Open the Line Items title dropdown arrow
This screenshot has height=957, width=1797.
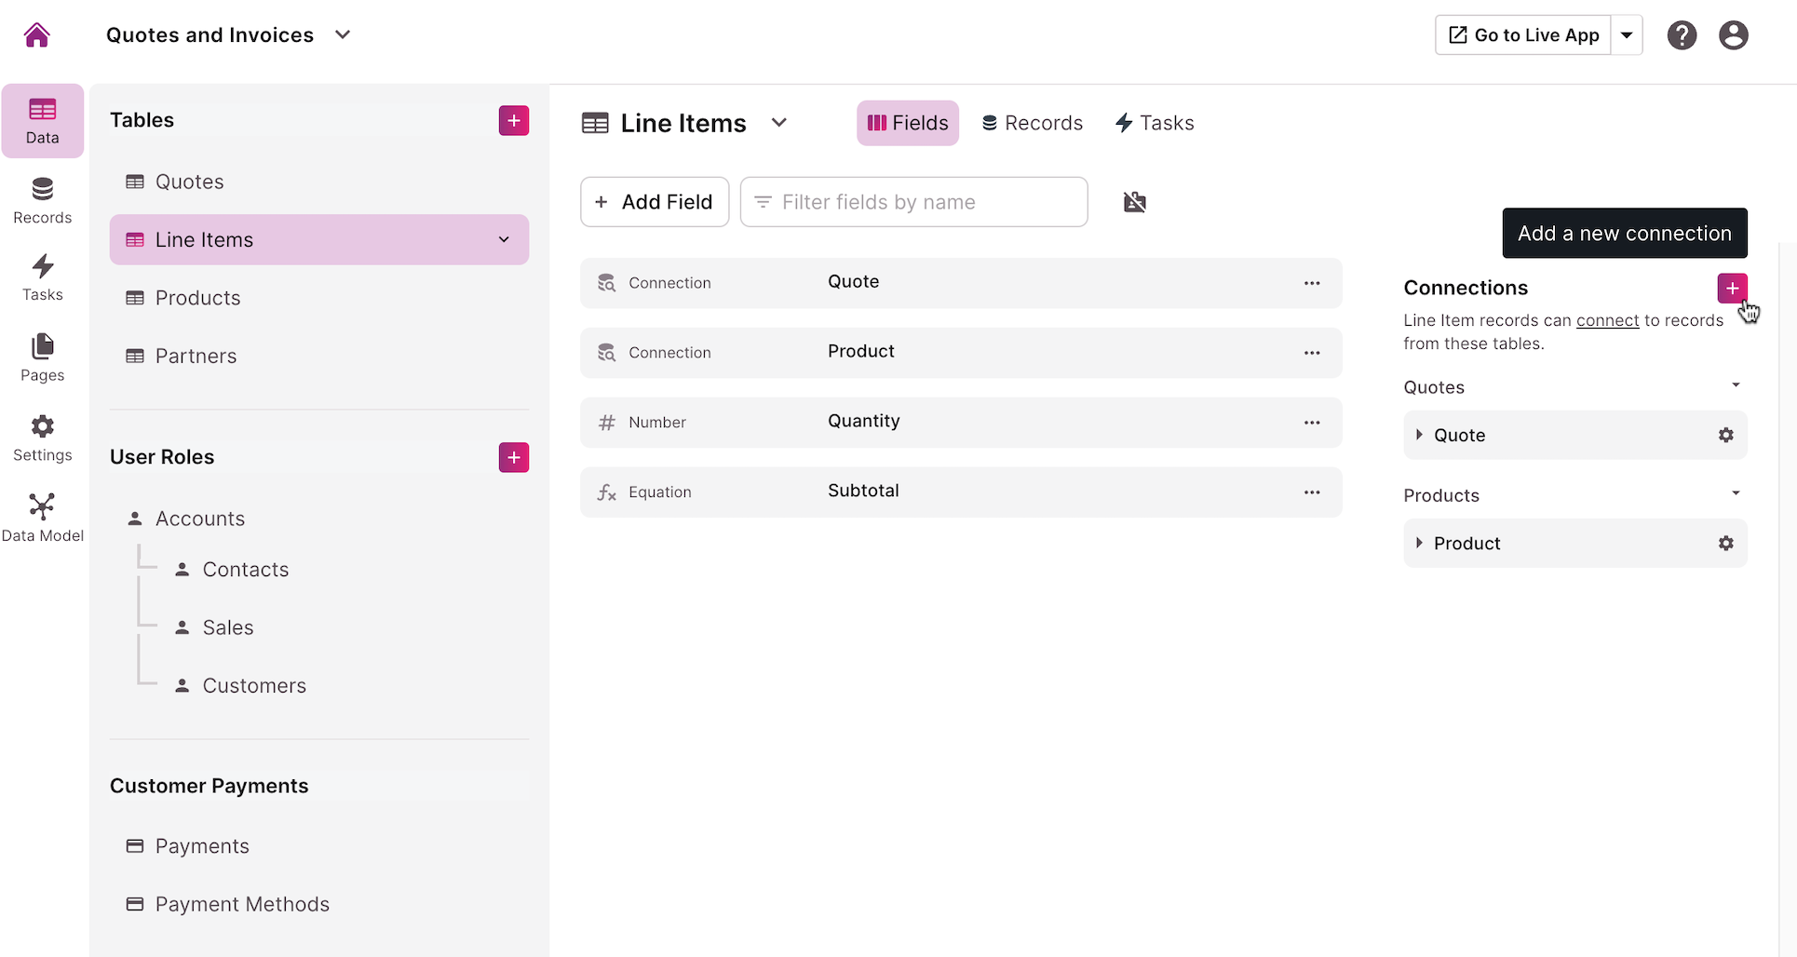click(779, 122)
